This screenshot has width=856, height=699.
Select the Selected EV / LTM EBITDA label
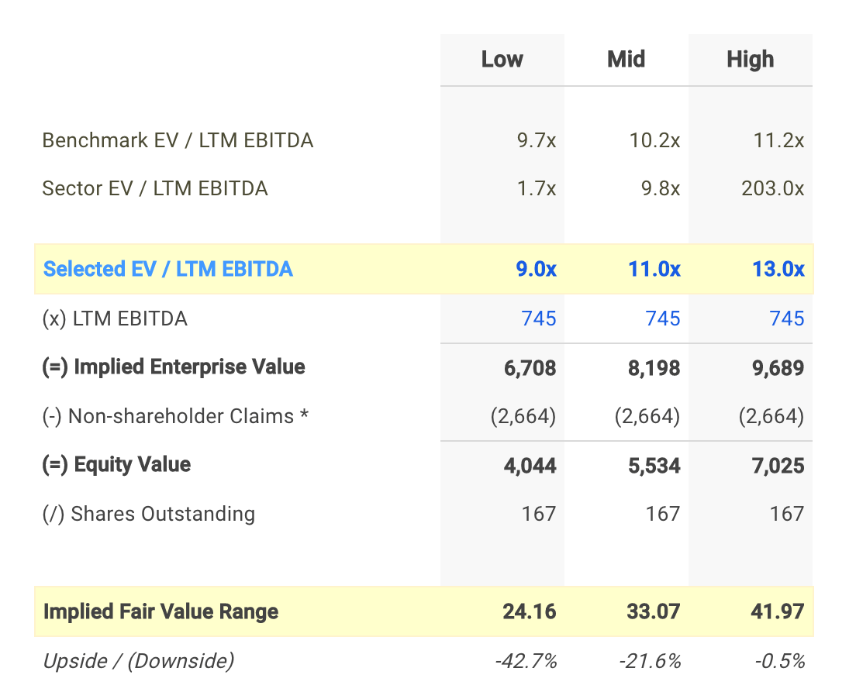click(x=168, y=269)
